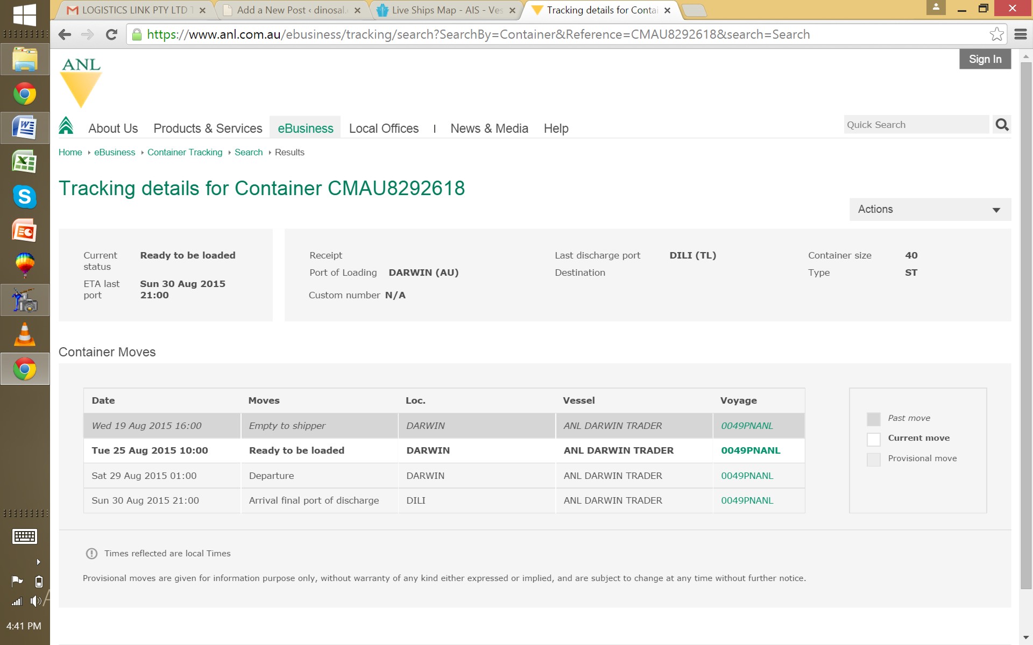The height and width of the screenshot is (645, 1033).
Task: Click Provisional move legend swatch
Action: click(x=873, y=460)
